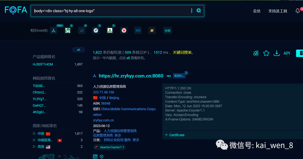
Task: Click the 中国 country link in result
Action: [x=102, y=98]
